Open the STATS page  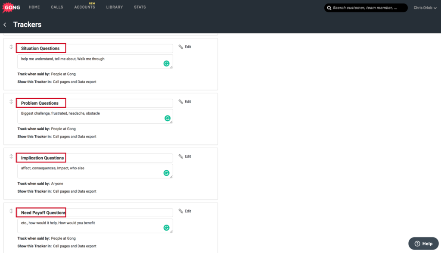140,7
